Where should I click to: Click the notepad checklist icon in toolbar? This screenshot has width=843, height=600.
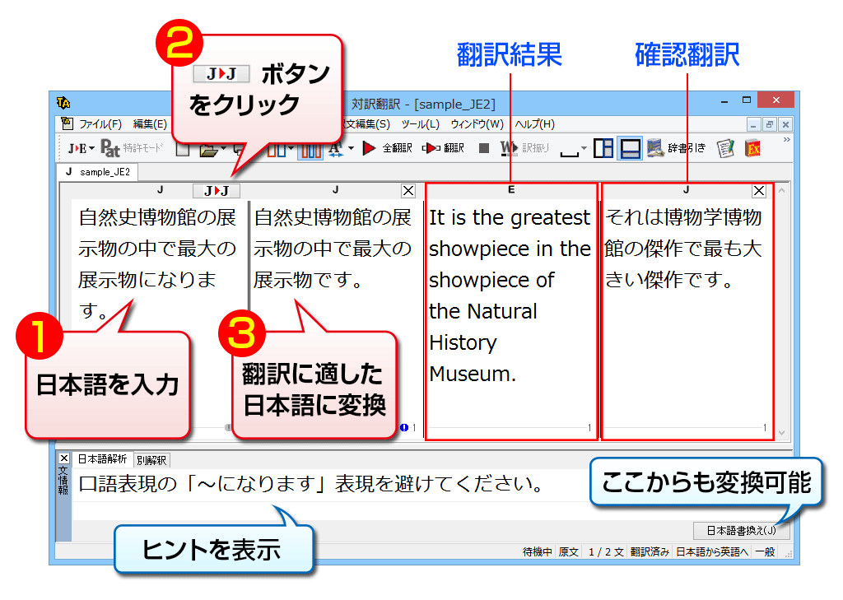point(725,148)
